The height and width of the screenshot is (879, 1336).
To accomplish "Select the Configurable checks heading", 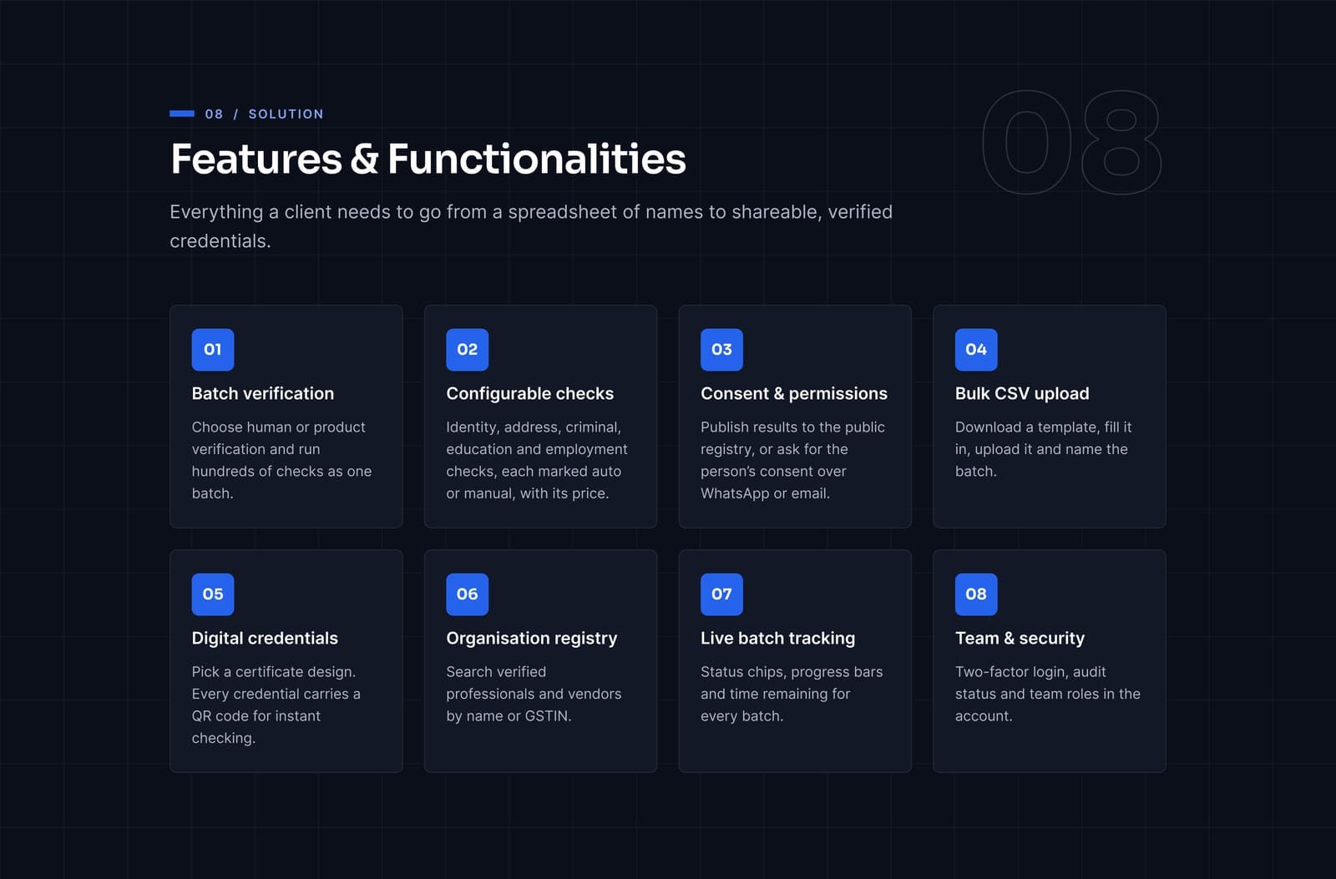I will click(x=529, y=393).
